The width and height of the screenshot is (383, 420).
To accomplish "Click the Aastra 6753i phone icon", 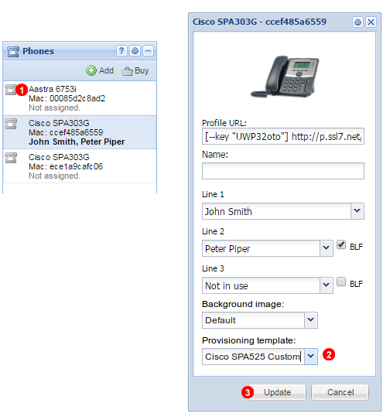I will coord(11,90).
